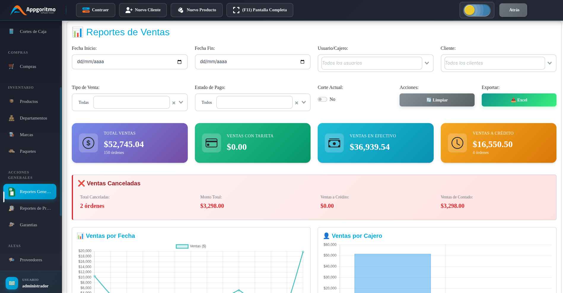The height and width of the screenshot is (293, 563).
Task: Open the Tipo de Venta dropdown arrow
Action: coord(181,102)
